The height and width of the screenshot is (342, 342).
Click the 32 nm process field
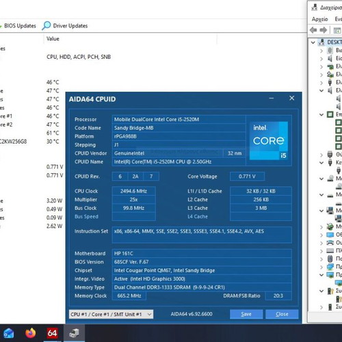235,153
